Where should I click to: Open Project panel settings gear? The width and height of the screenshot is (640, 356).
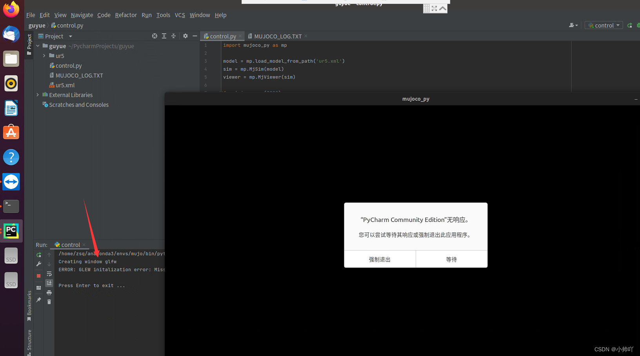[185, 36]
